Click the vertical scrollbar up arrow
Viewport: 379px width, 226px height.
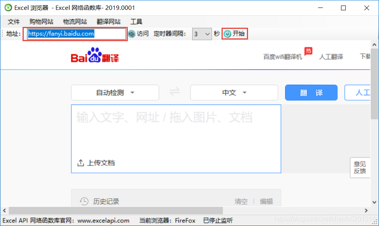tap(374, 45)
